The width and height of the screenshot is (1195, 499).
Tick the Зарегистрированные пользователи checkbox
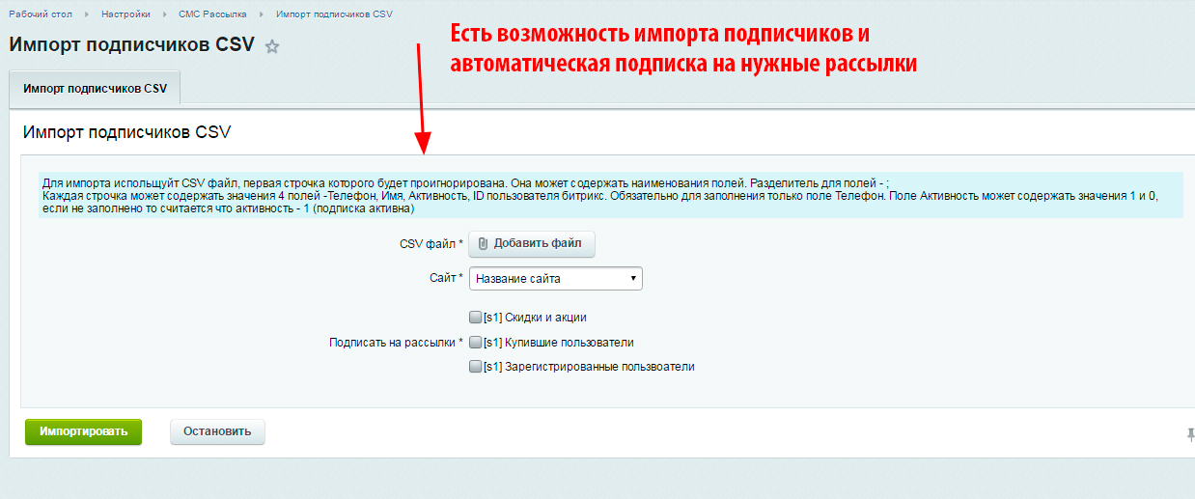click(475, 367)
